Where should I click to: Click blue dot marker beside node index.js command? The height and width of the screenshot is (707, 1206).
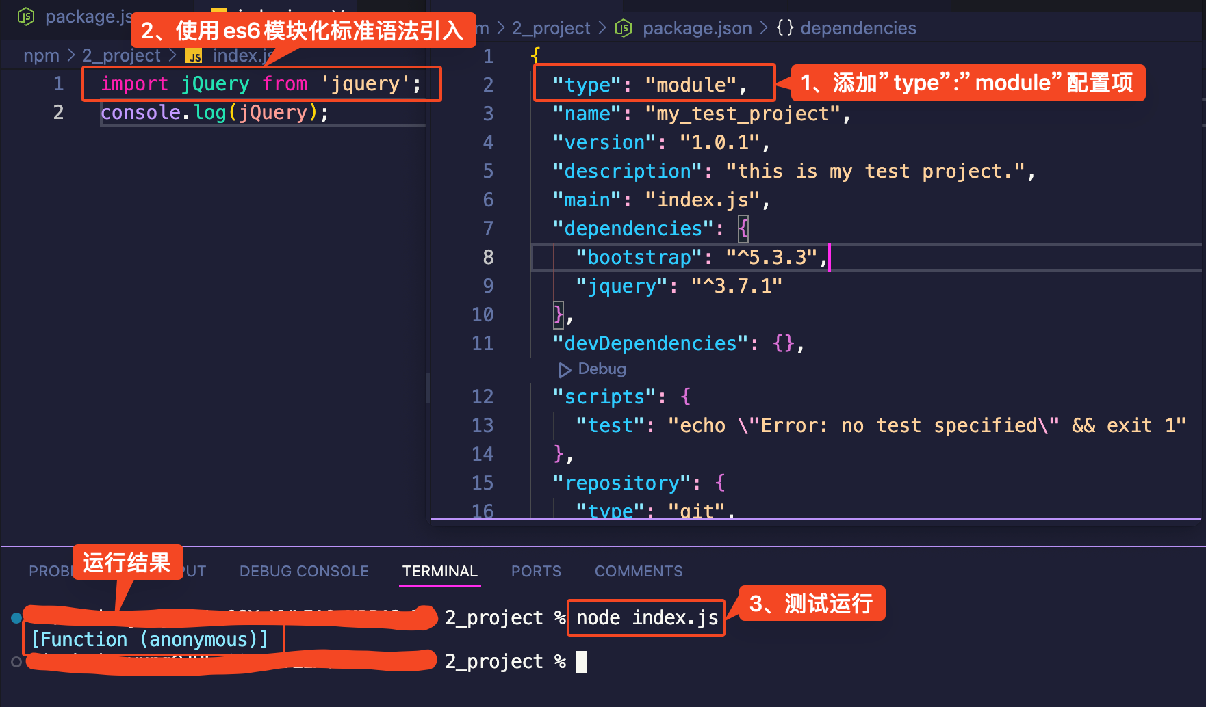(x=16, y=618)
